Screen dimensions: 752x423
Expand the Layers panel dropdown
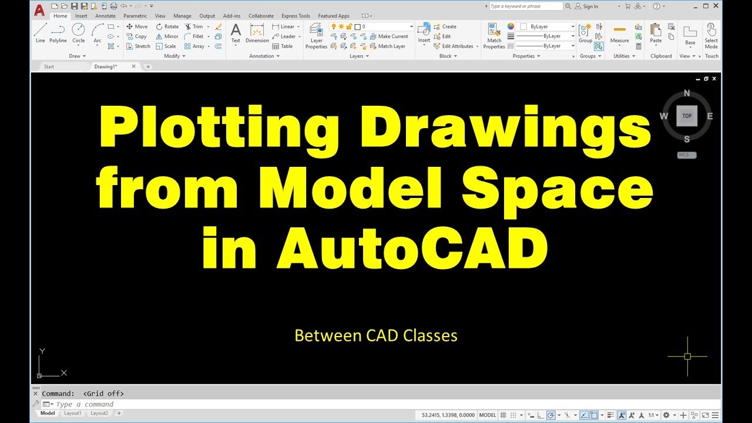coord(359,56)
